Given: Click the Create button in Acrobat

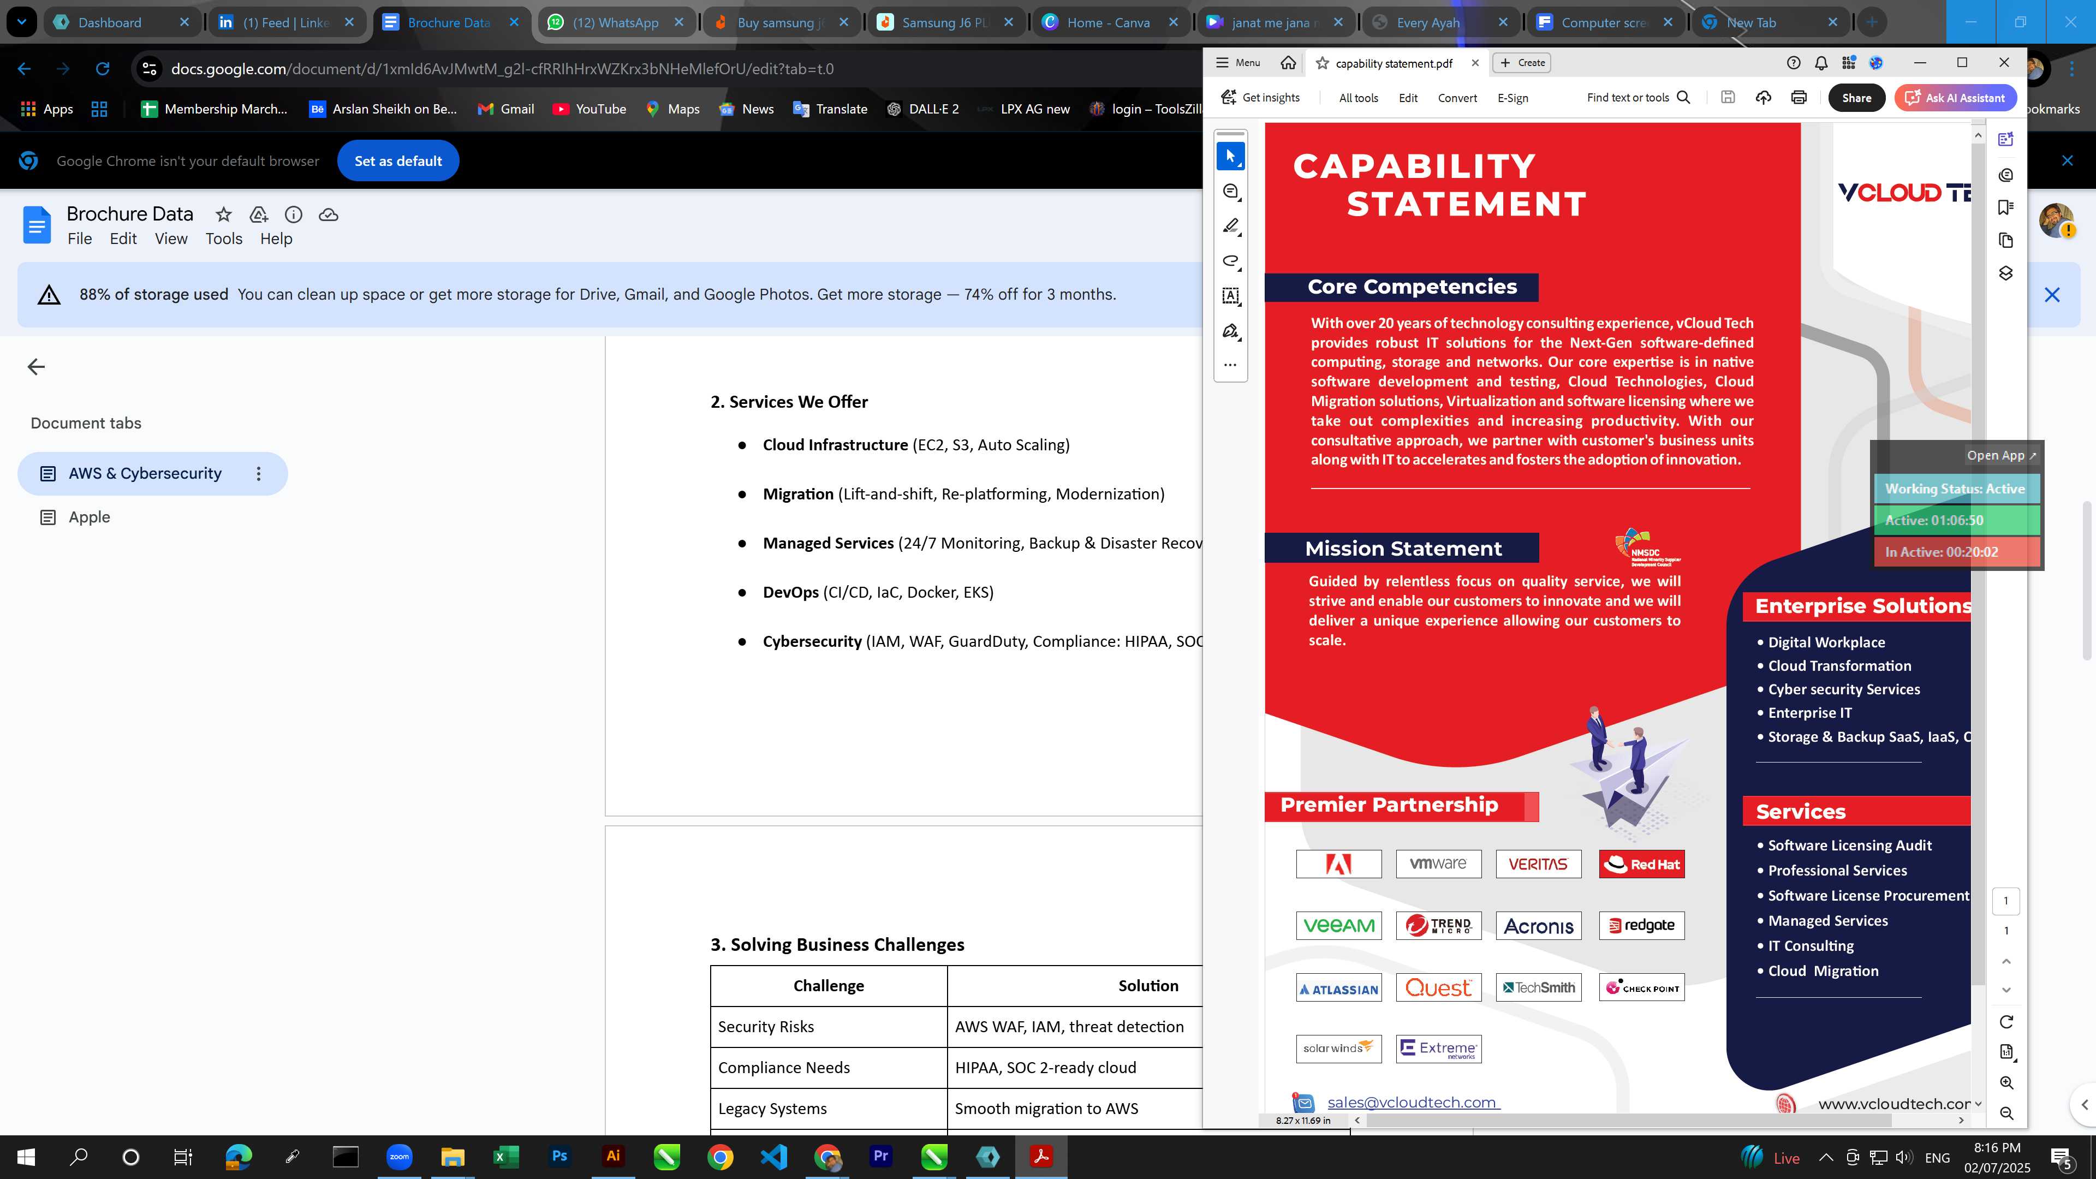Looking at the screenshot, I should tap(1522, 63).
